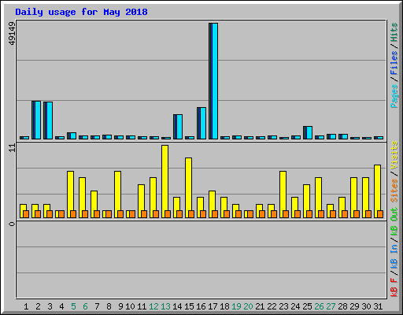
Task: Click the day 22 x-axis label
Action: click(272, 306)
